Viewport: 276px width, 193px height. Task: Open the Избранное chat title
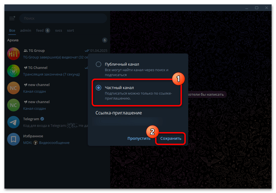coord(33,136)
